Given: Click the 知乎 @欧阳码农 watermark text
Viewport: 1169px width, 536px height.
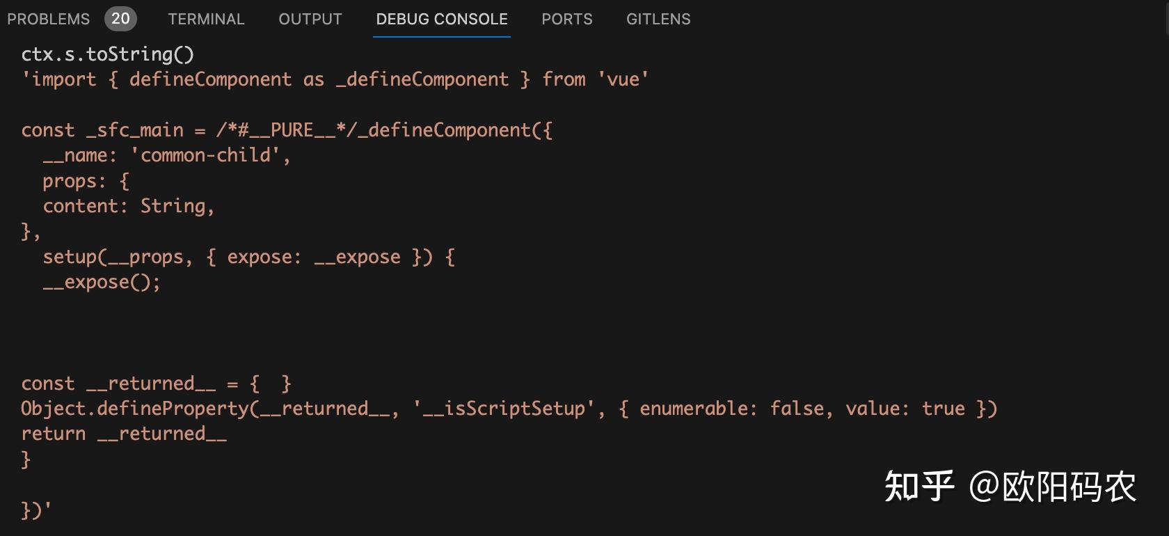Looking at the screenshot, I should pyautogui.click(x=1010, y=486).
